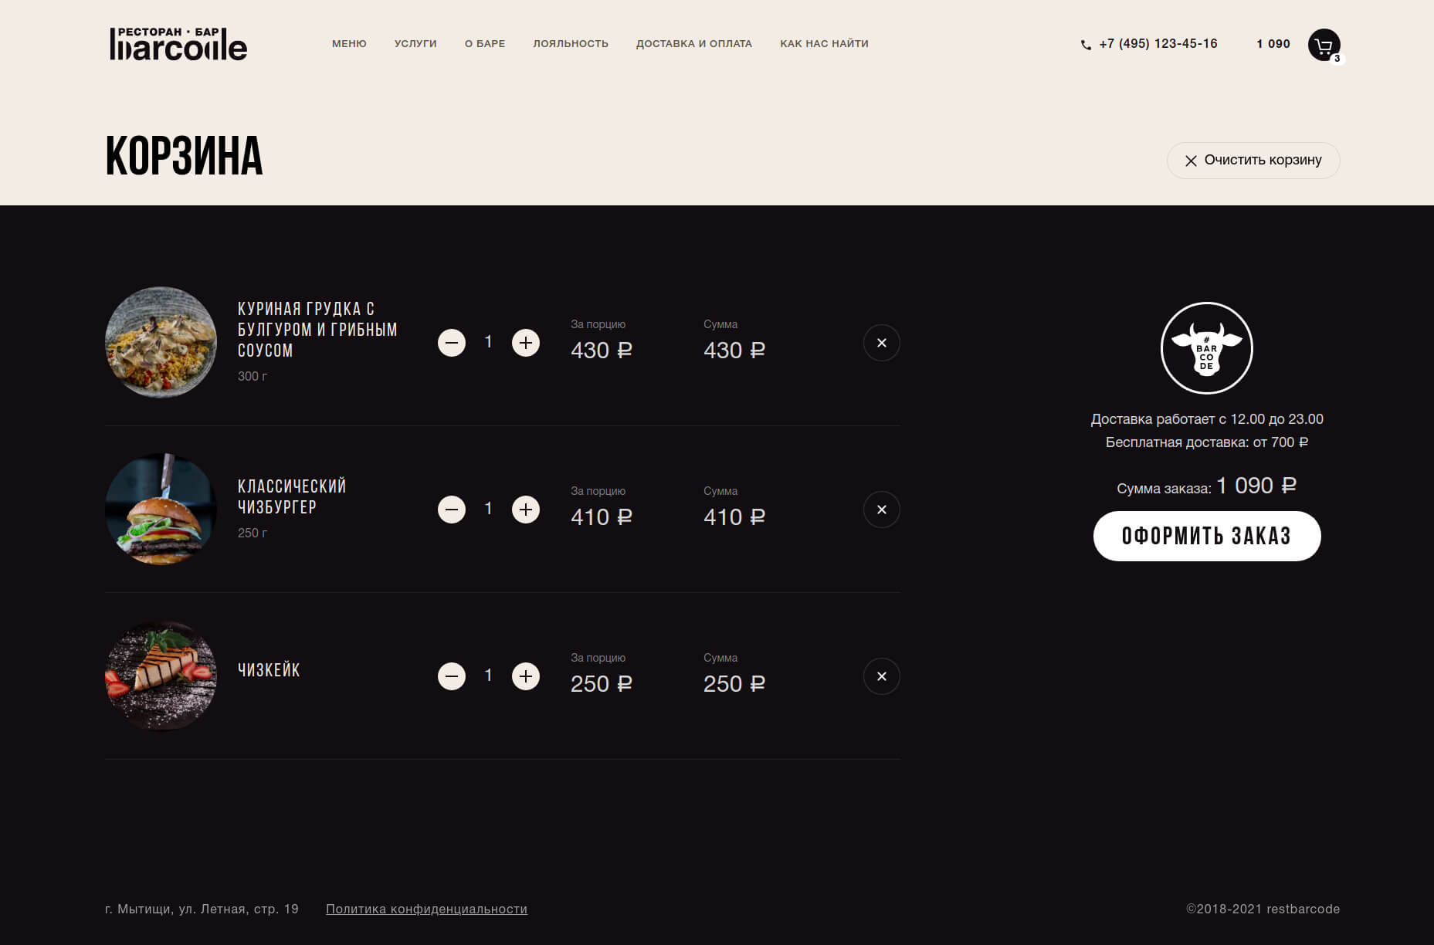Click the Barcode restaurant logo

coord(178,44)
